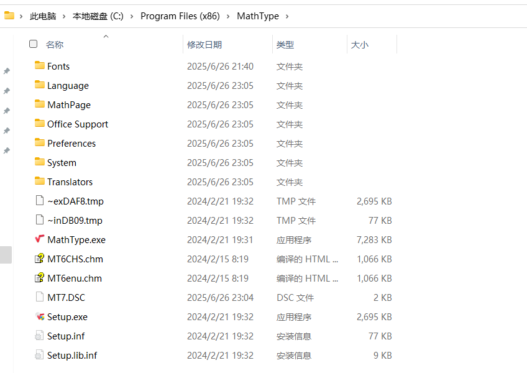Navigate to 本地磁盘 (C:) breadcrumb
Viewport: 527px width, 373px height.
click(x=98, y=16)
